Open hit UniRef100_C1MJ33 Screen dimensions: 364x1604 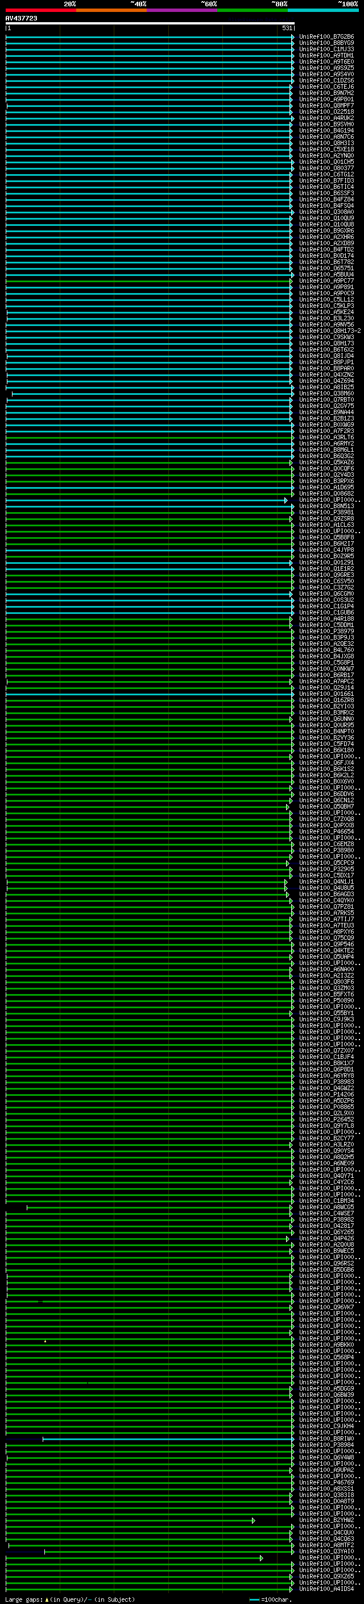[326, 49]
